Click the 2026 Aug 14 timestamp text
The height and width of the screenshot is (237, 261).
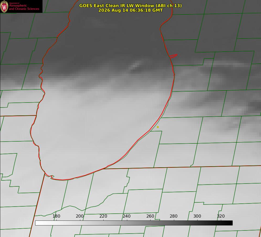130,10
